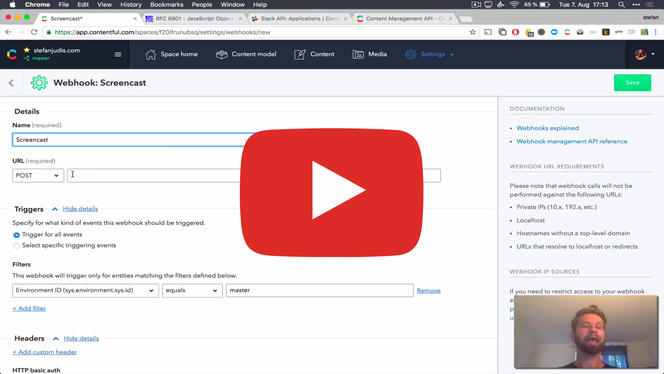The height and width of the screenshot is (374, 664).
Task: Open the red stop-hand ad blocker extension
Action: [x=516, y=32]
